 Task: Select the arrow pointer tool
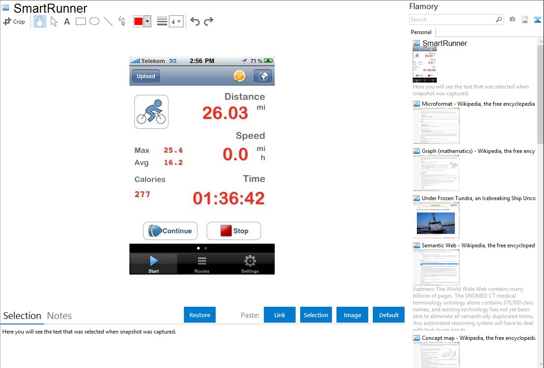[54, 21]
